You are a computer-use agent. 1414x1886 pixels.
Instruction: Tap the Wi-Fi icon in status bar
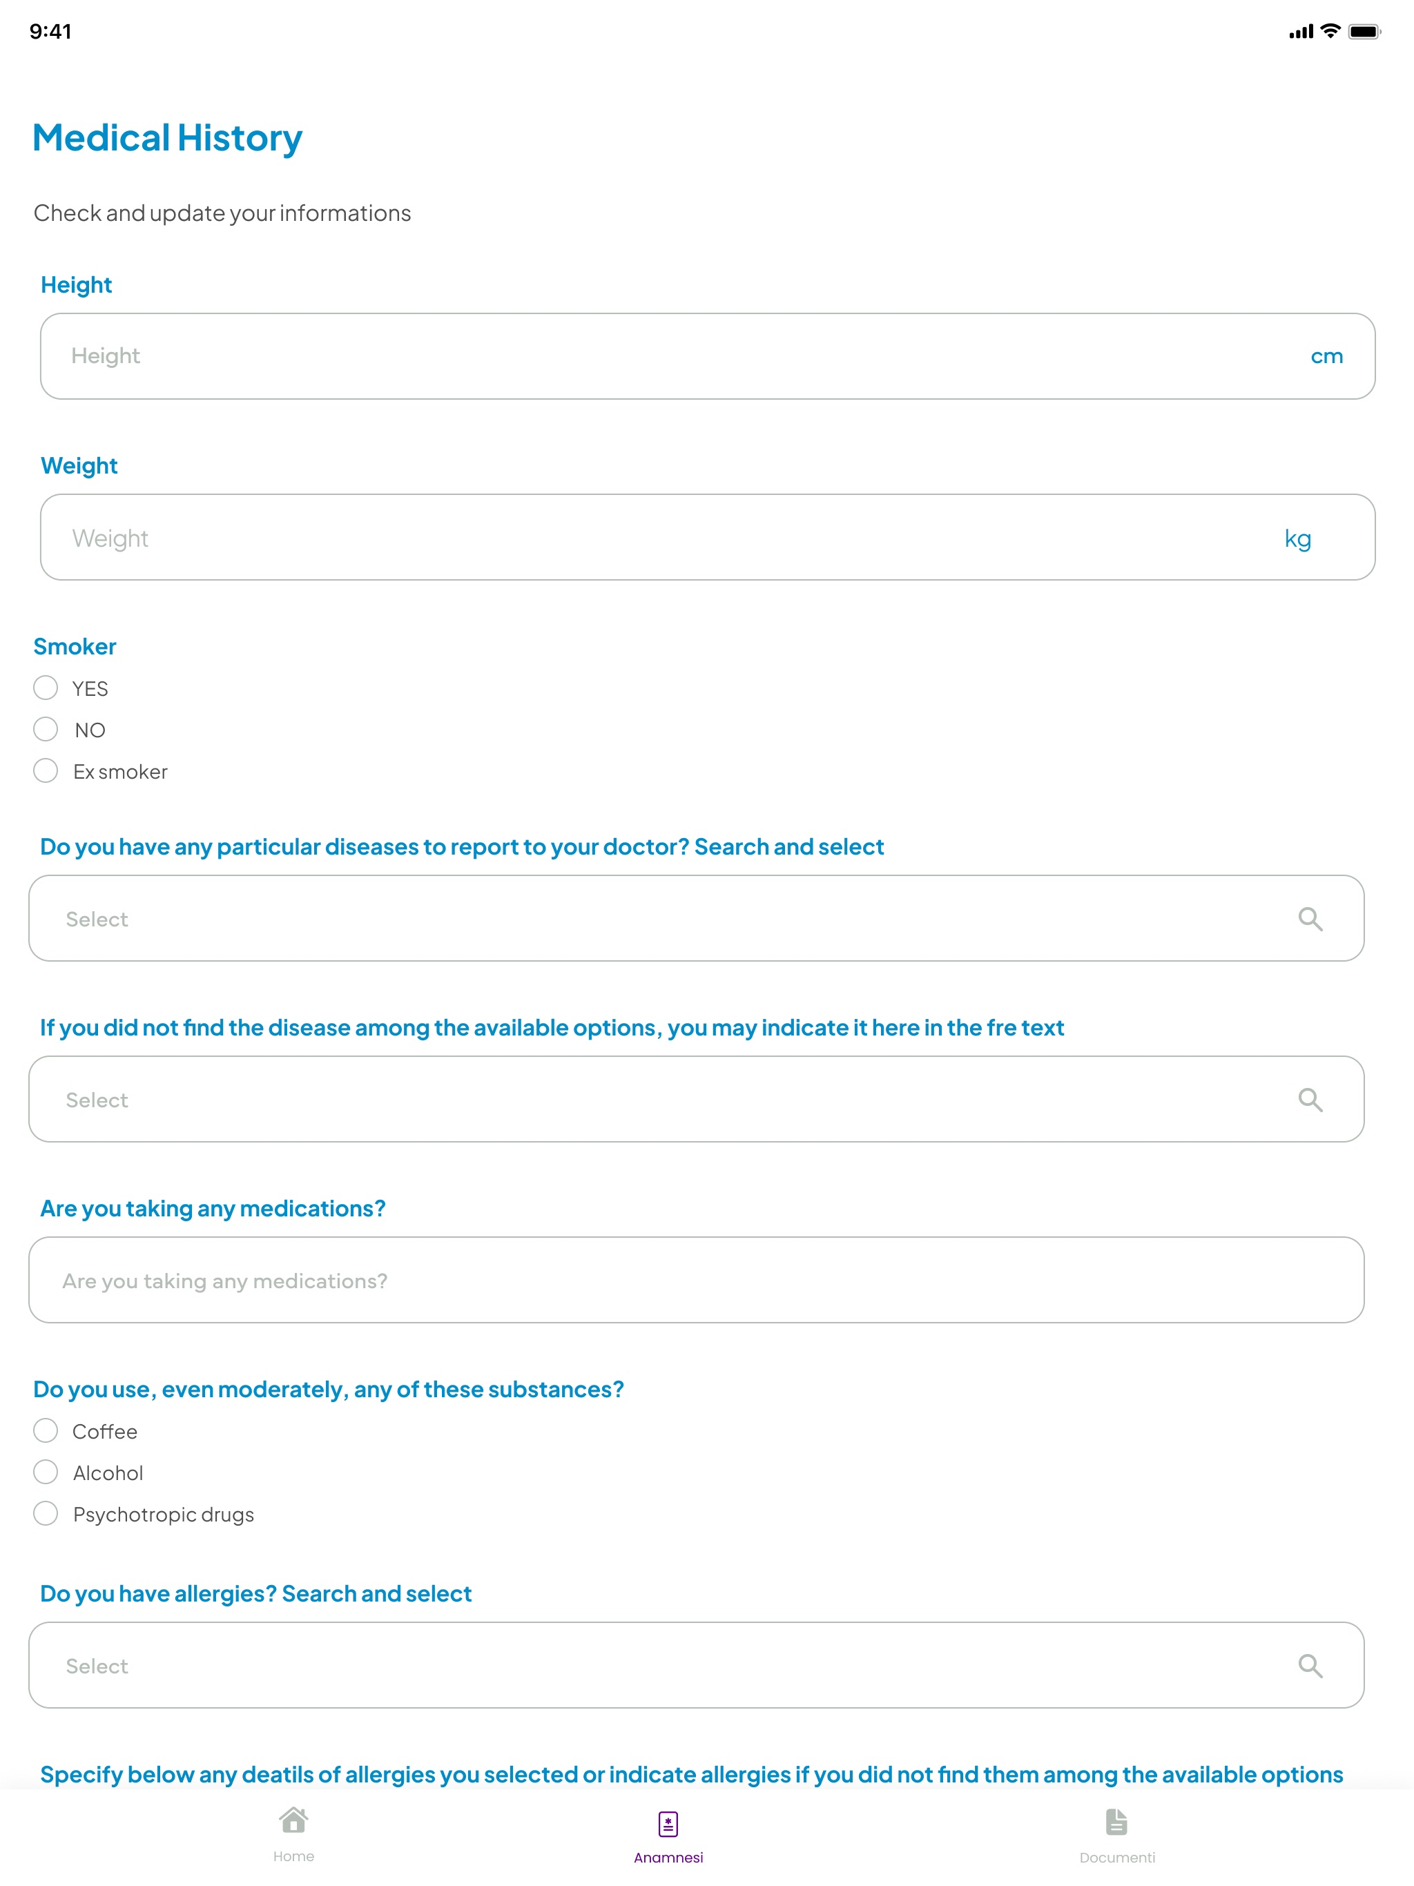pyautogui.click(x=1330, y=32)
